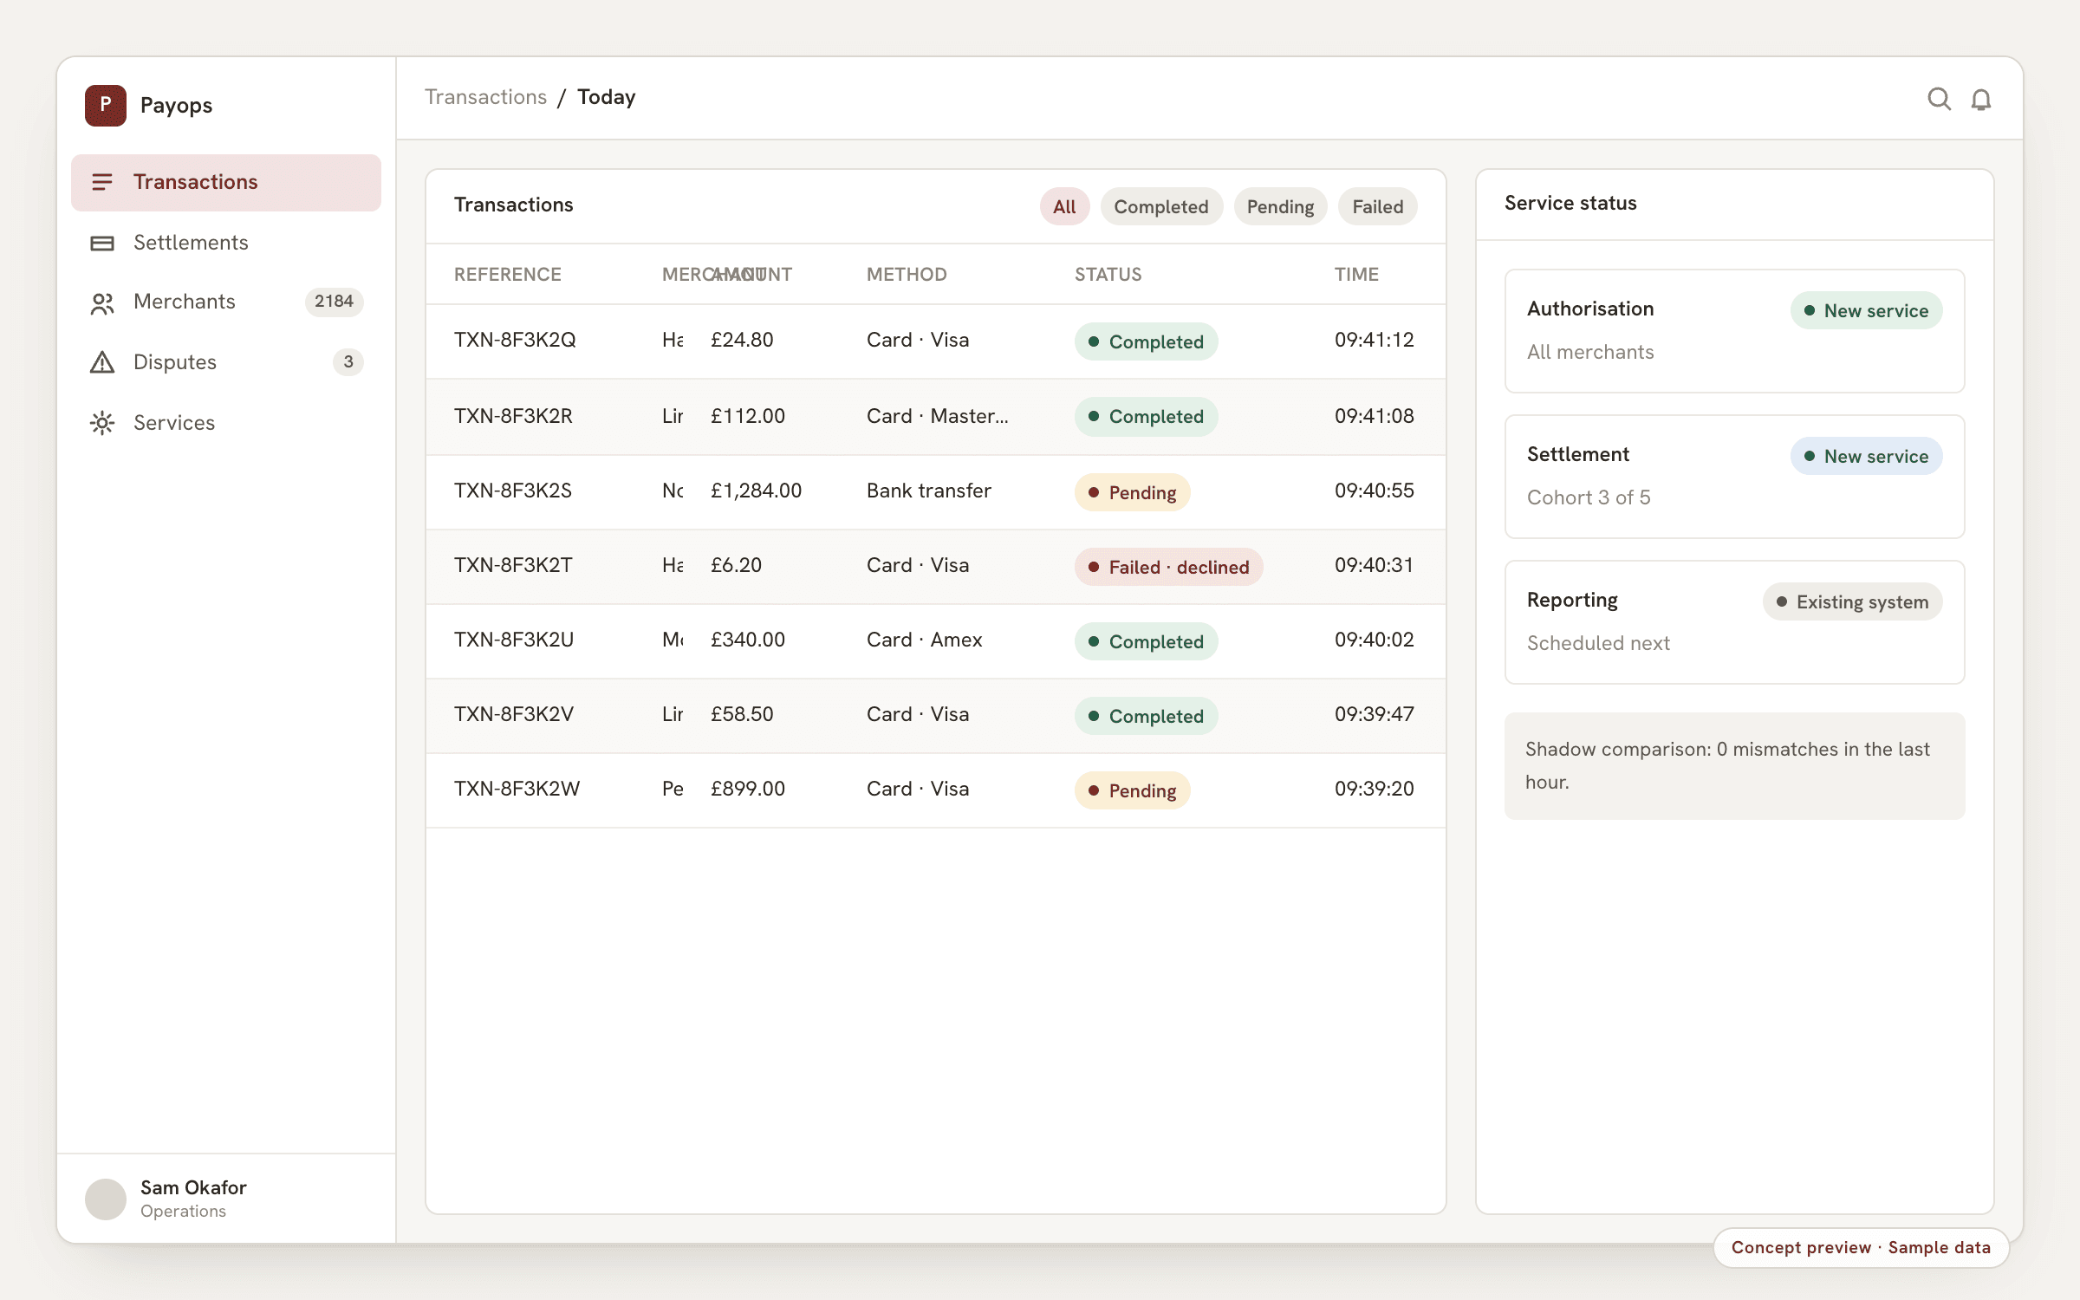
Task: Click the Transactions list icon in sidebar
Action: coord(102,182)
